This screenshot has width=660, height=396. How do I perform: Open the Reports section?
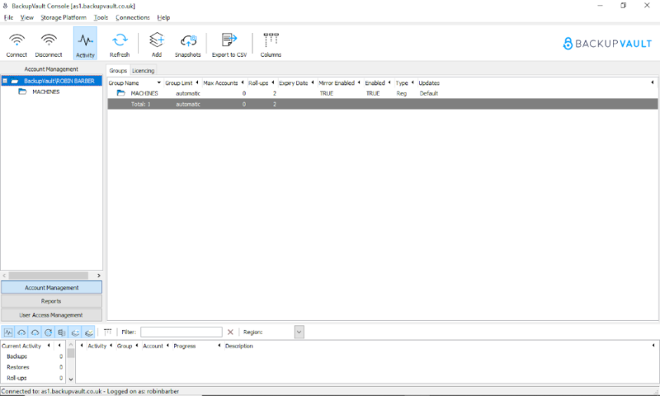51,301
